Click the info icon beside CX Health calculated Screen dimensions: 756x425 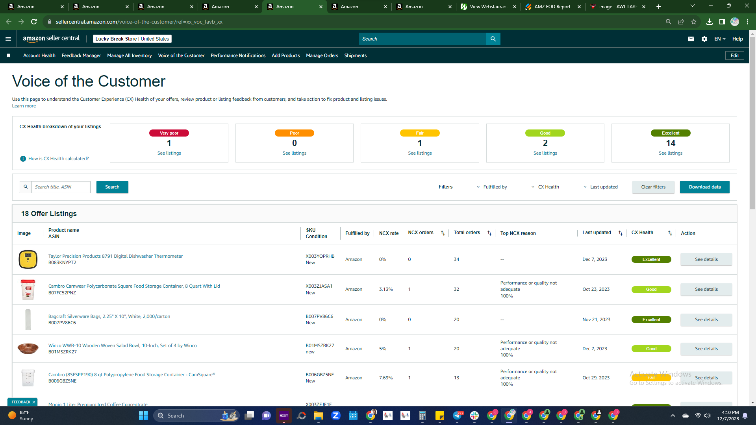click(x=23, y=159)
